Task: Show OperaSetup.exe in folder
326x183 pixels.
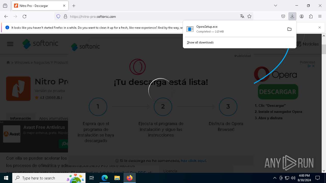Action: [289, 29]
